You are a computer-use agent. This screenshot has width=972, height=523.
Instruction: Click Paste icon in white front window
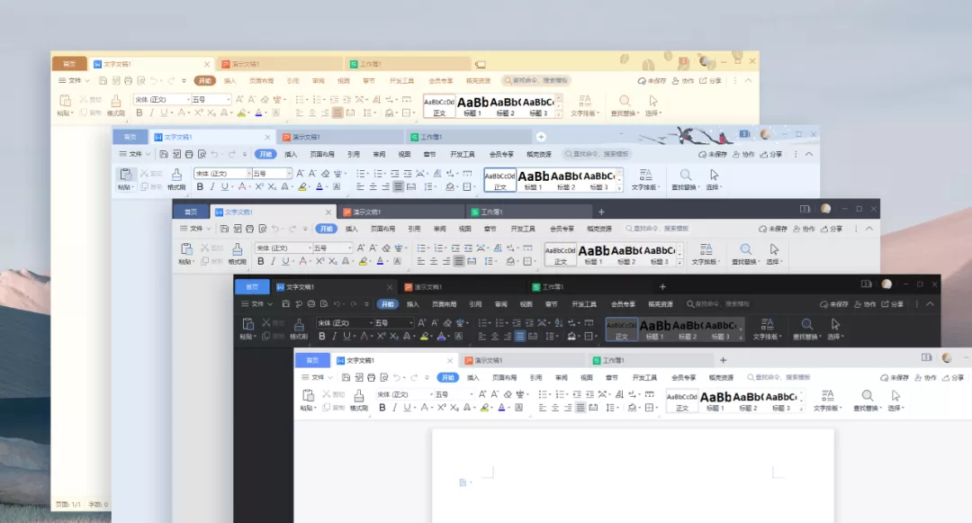tap(308, 395)
